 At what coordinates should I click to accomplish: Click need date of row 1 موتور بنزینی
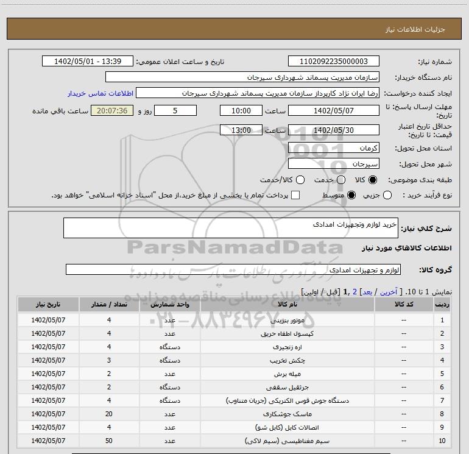click(x=48, y=320)
